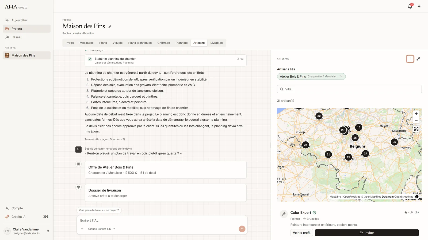Open the package icon beside Dossier de livraison
The height and width of the screenshot is (240, 428).
point(78,187)
